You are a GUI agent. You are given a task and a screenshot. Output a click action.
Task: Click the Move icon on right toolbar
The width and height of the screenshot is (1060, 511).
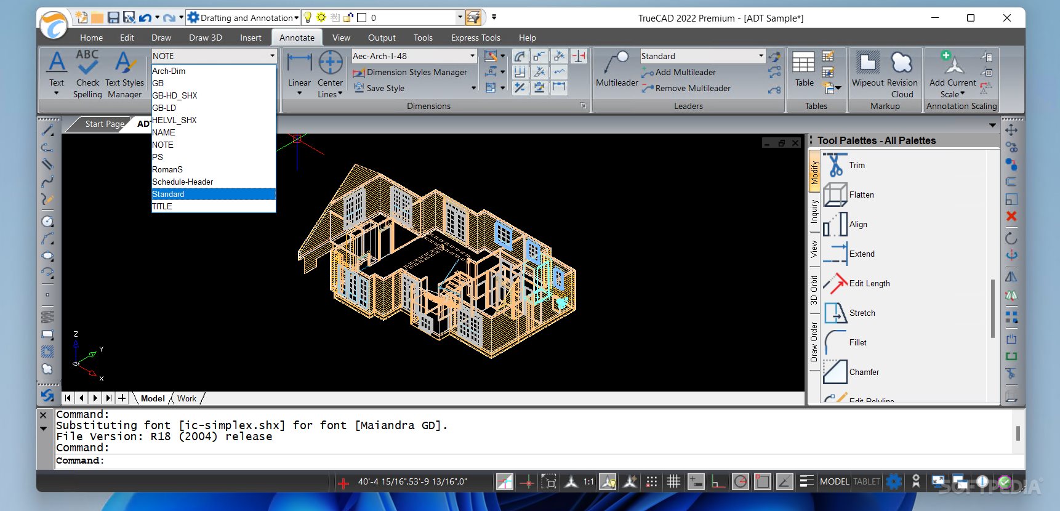[x=1011, y=130]
